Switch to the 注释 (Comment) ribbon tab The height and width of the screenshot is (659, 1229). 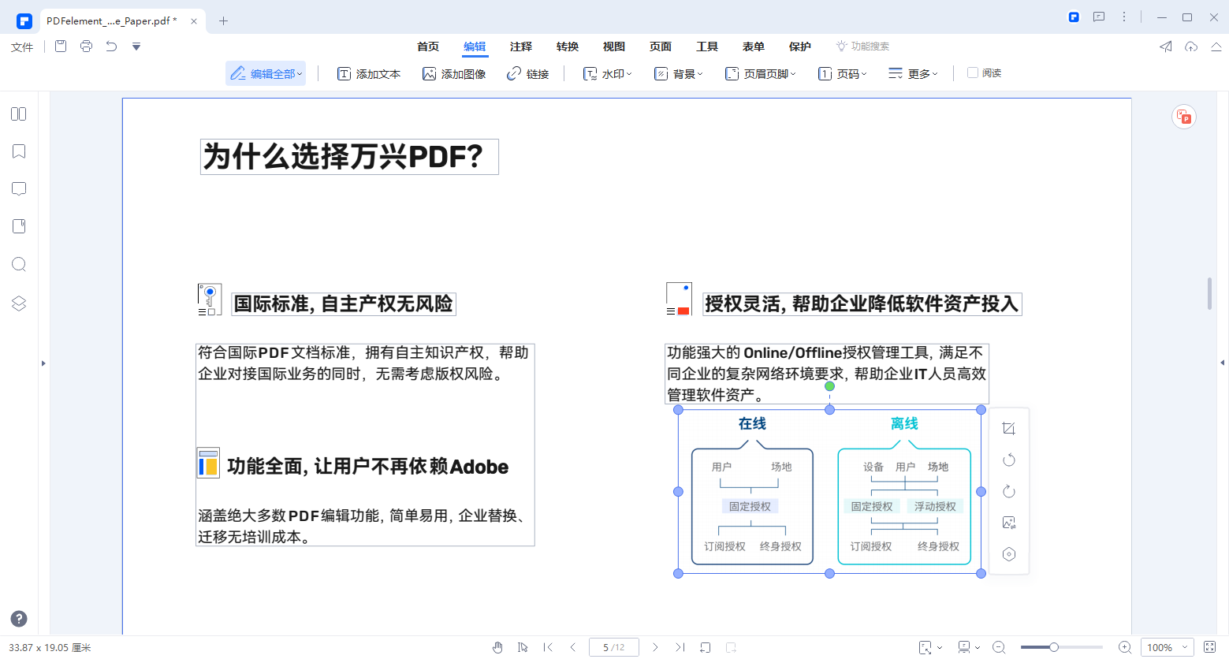[x=521, y=47]
